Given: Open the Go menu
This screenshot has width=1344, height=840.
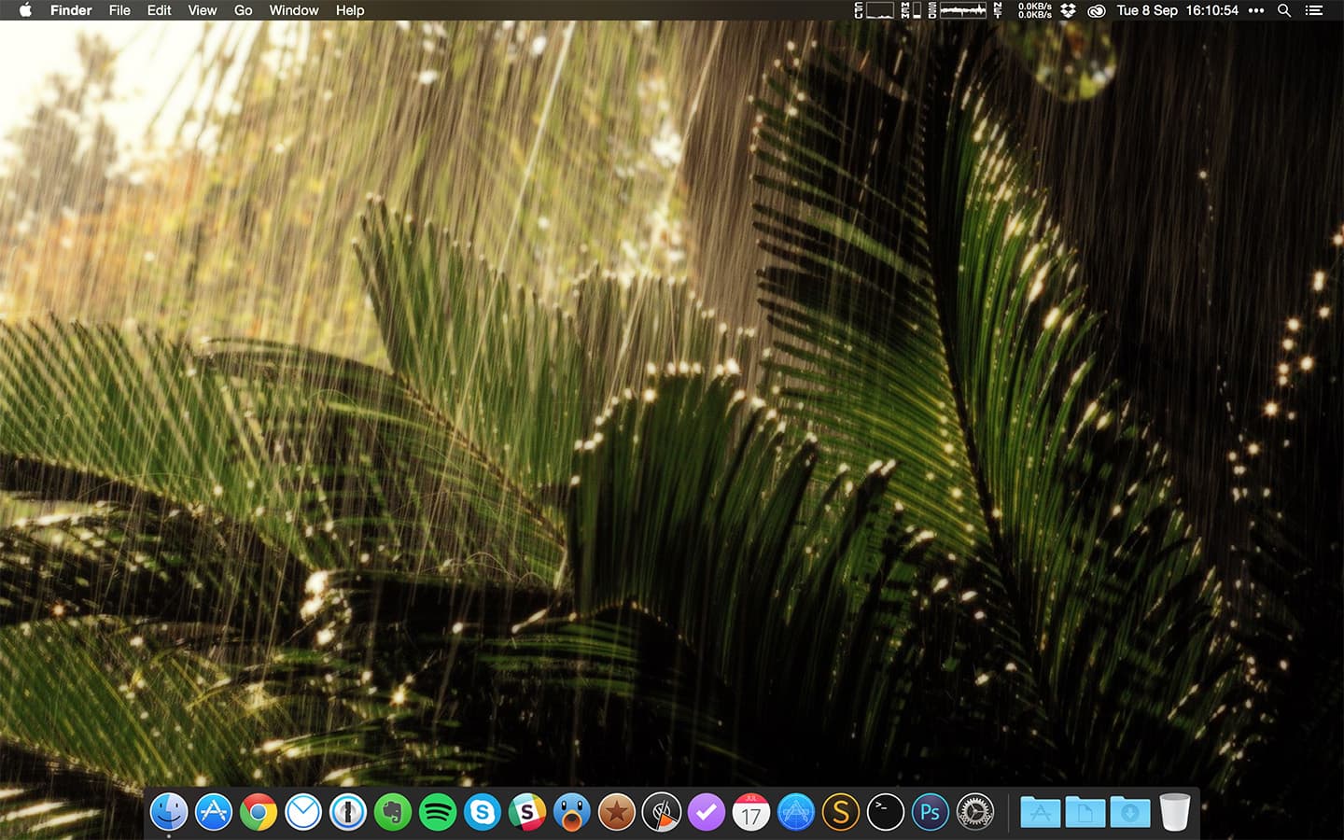Looking at the screenshot, I should pos(243,10).
